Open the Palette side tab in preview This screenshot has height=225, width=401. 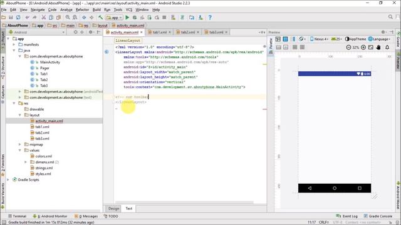pyautogui.click(x=271, y=46)
